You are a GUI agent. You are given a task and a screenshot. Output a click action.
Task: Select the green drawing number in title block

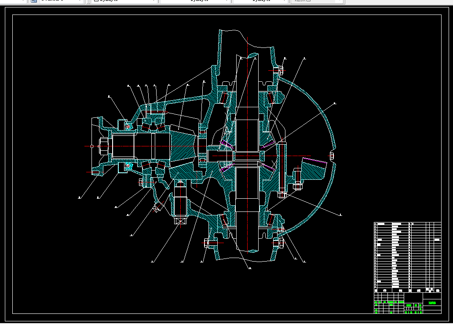click(x=432, y=303)
